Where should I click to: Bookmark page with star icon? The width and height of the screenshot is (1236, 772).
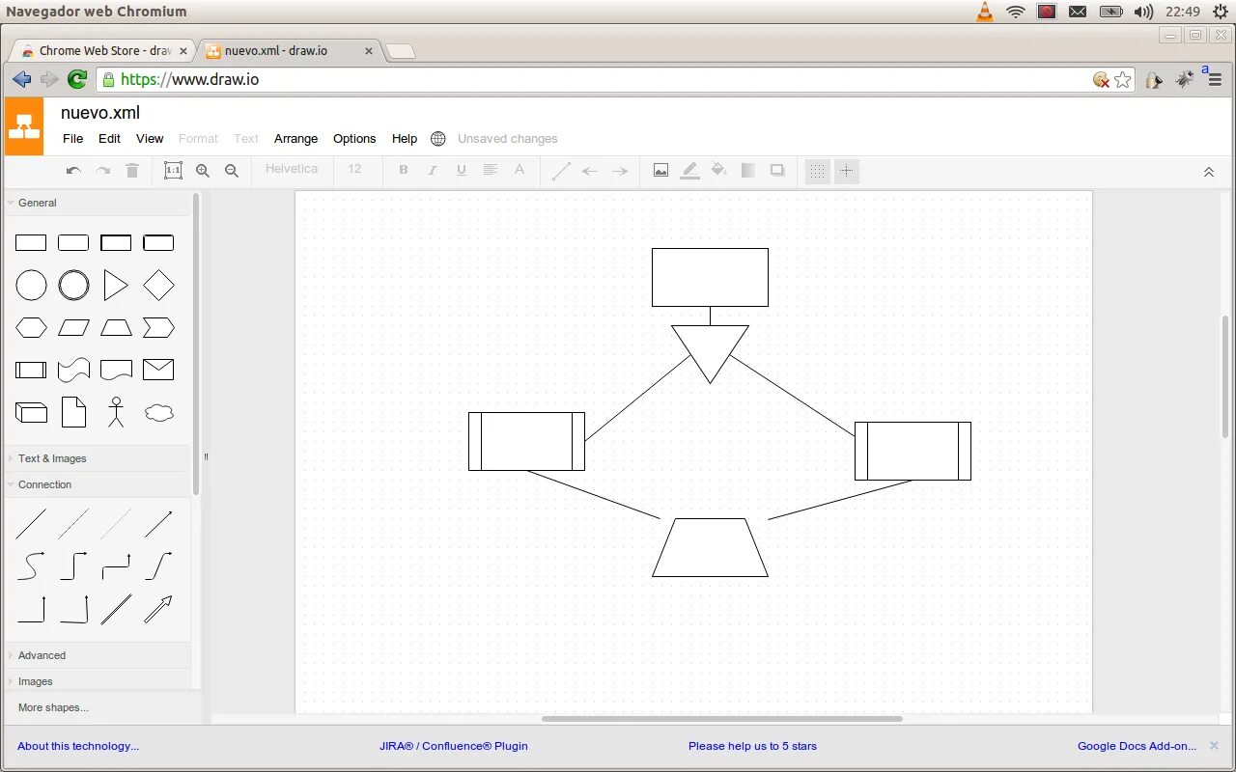click(x=1122, y=80)
